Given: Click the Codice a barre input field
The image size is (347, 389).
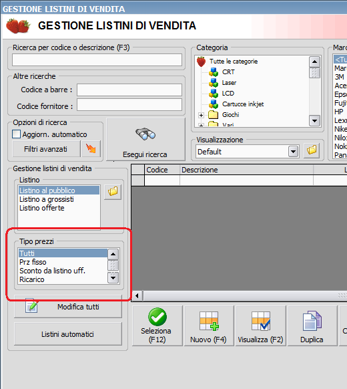Looking at the screenshot, I should coord(129,90).
